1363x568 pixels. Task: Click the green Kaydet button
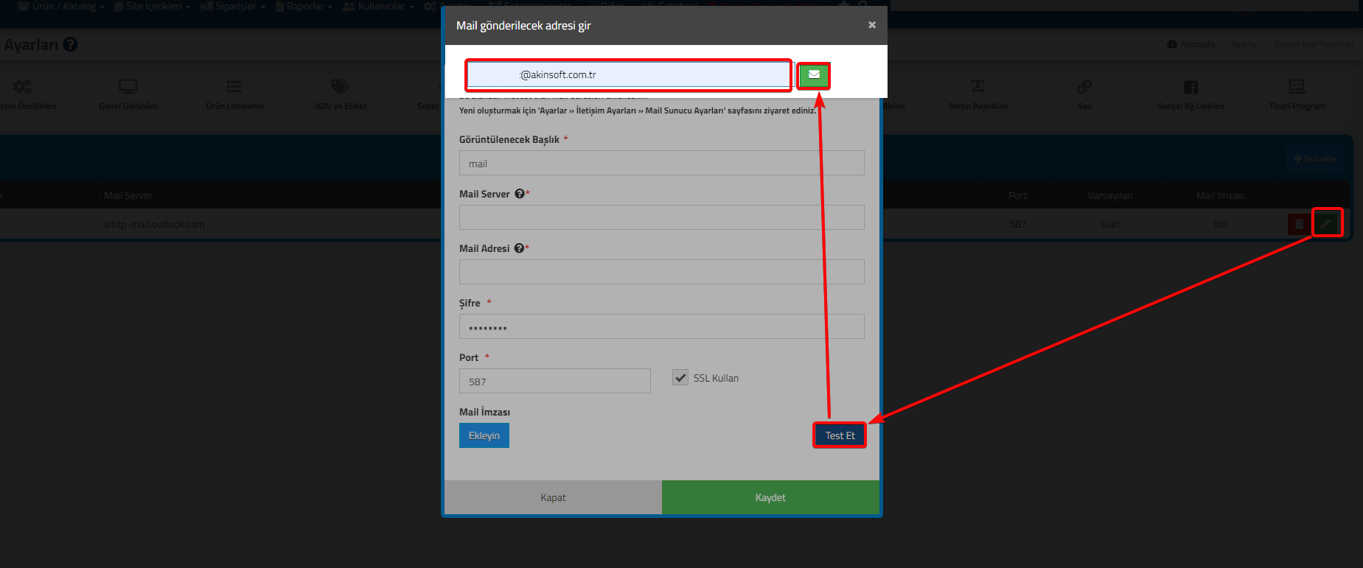[x=770, y=497]
